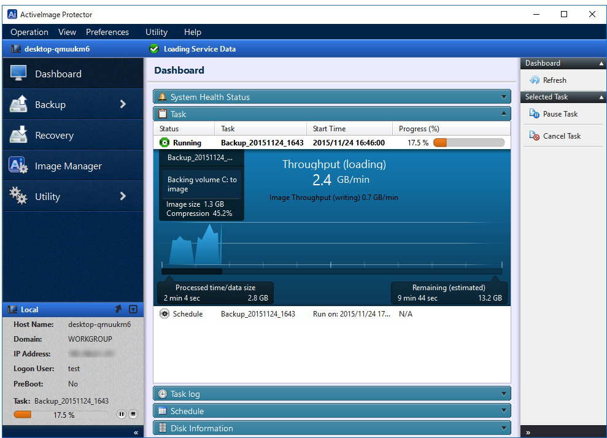This screenshot has width=607, height=438.
Task: Expand the Backup submenu chevron
Action: (123, 104)
